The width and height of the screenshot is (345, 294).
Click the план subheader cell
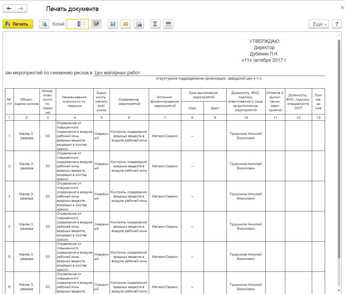[192, 108]
